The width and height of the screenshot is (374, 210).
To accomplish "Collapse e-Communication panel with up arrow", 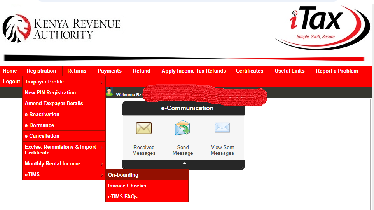I will (x=184, y=163).
